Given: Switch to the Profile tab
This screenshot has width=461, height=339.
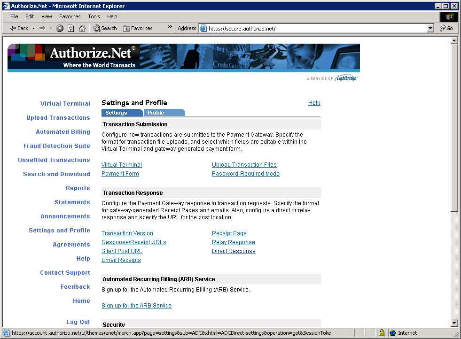Looking at the screenshot, I should [156, 113].
